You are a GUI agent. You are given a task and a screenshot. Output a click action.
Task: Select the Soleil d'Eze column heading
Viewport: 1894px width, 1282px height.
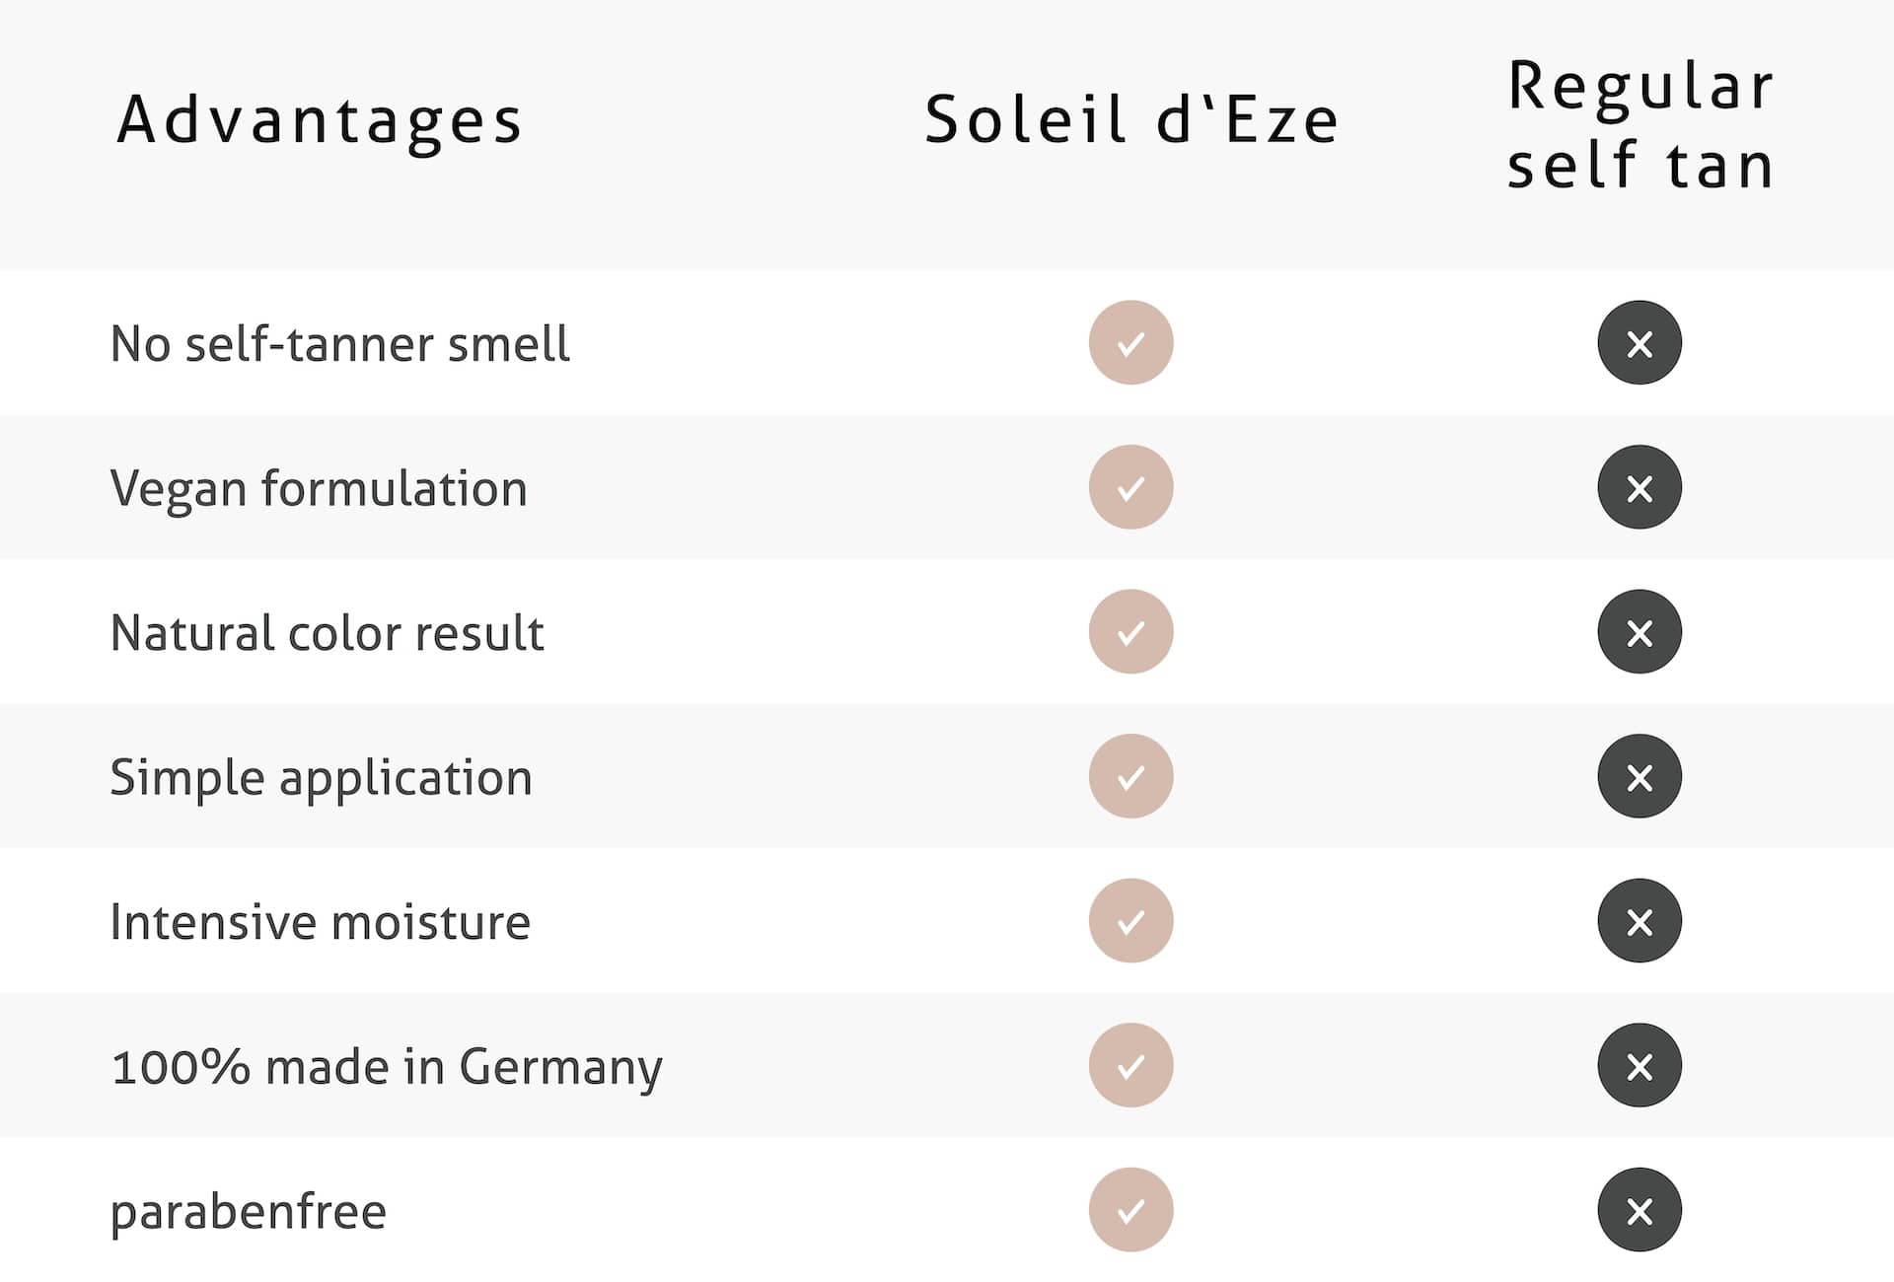[1131, 120]
